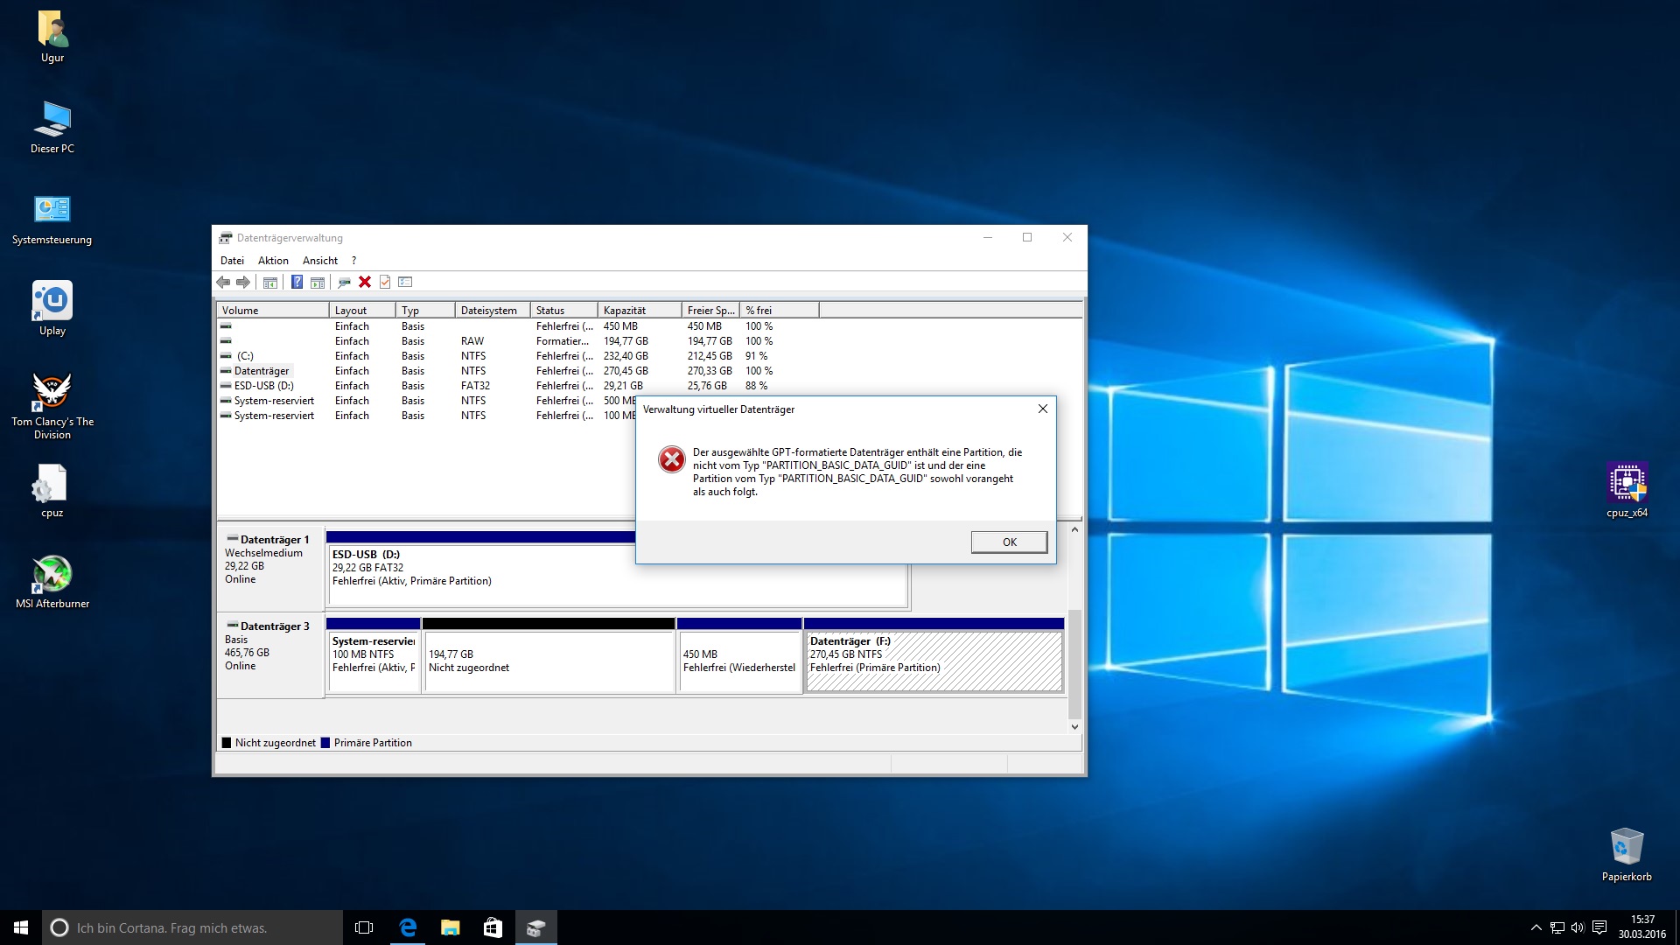Sort by Dateisystem column header
Viewport: 1680px width, 945px height.
[x=490, y=311]
